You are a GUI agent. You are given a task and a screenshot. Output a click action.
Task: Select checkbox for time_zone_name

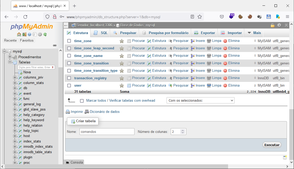[69, 56]
